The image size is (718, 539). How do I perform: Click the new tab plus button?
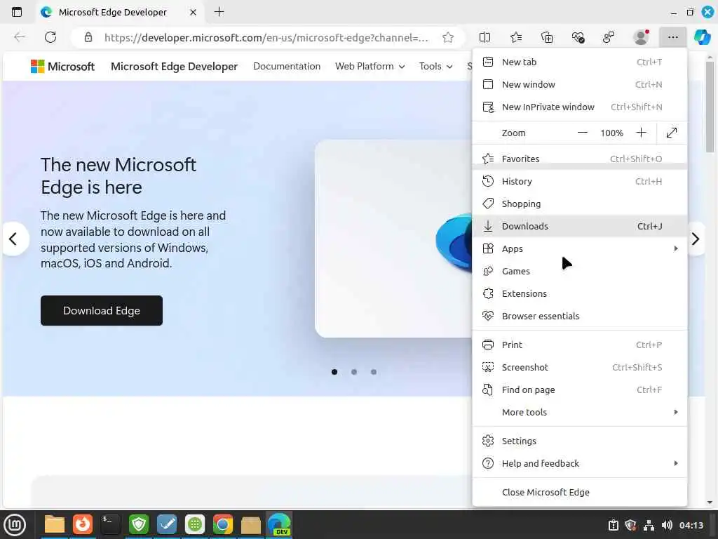219,12
